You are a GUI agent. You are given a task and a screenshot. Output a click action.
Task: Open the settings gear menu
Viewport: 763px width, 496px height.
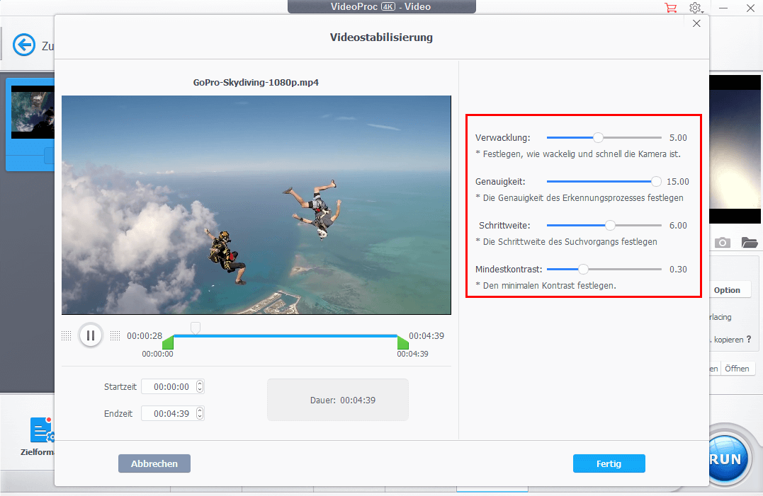tap(695, 8)
